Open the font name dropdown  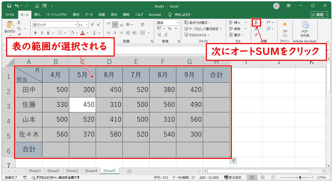pyautogui.click(x=76, y=25)
